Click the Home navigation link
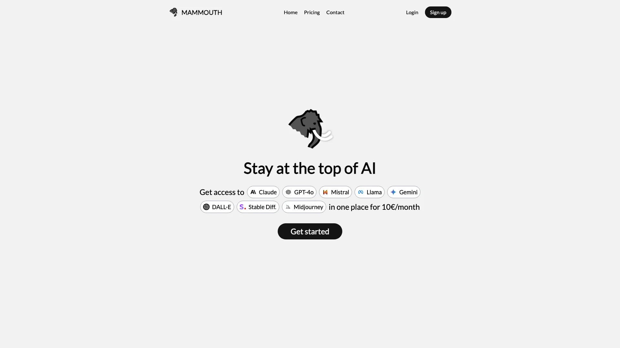The width and height of the screenshot is (620, 348). click(x=290, y=12)
